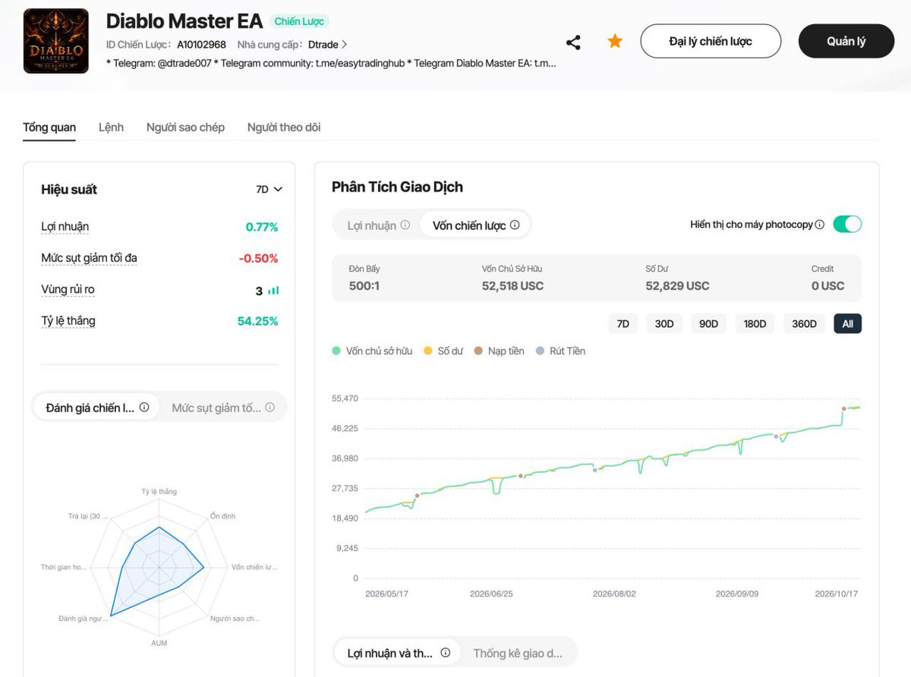Open Người sao chép tab
Viewport: 911px width, 677px height.
coord(185,127)
